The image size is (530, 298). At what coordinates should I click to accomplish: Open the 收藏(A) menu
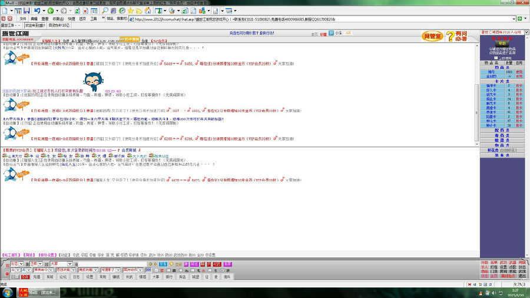[x=58, y=19]
